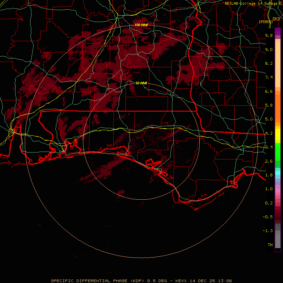Image resolution: width=283 pixels, height=283 pixels.
Task: Click the 8.2 value on the scale
Action: tap(269, 63)
